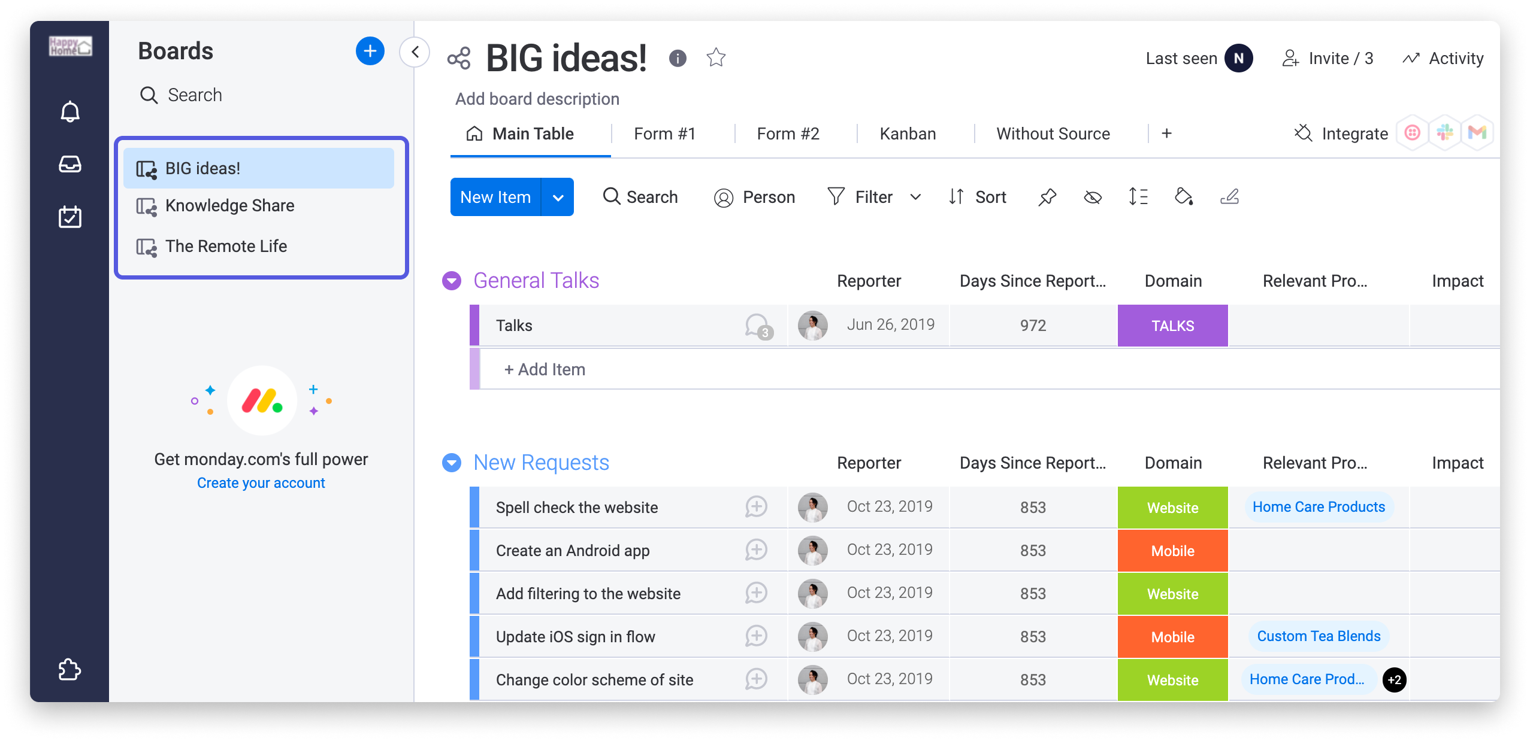Open the apps puzzle piece icon
Screen dimensions: 1530x741
coord(70,669)
